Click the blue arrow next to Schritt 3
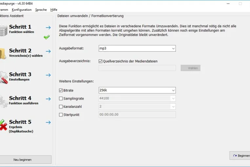 48,75
